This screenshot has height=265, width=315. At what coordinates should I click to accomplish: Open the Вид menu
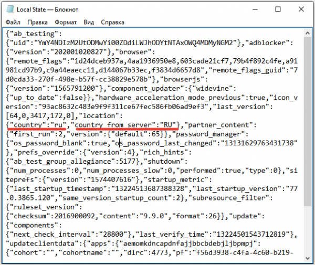click(x=89, y=22)
